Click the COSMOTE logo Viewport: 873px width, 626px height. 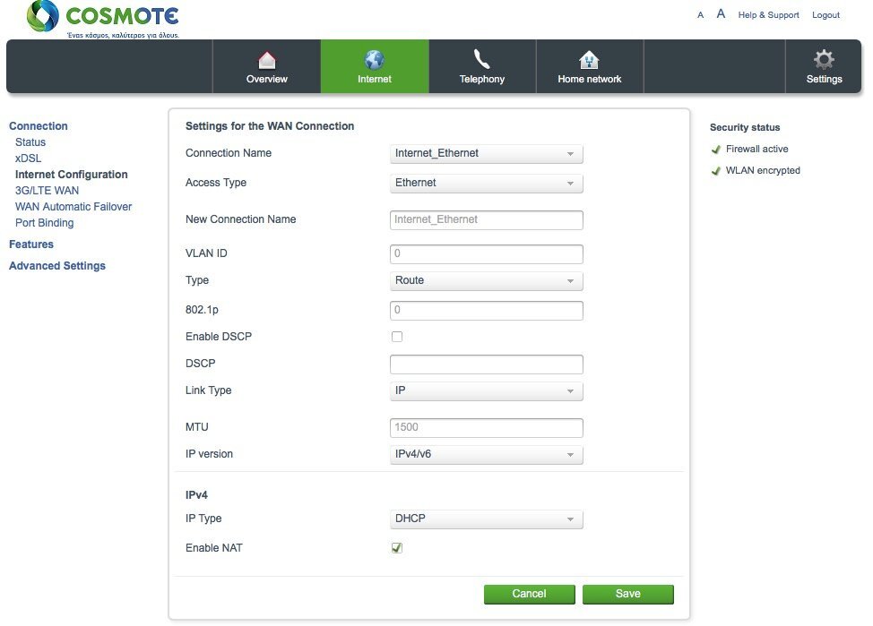104,19
